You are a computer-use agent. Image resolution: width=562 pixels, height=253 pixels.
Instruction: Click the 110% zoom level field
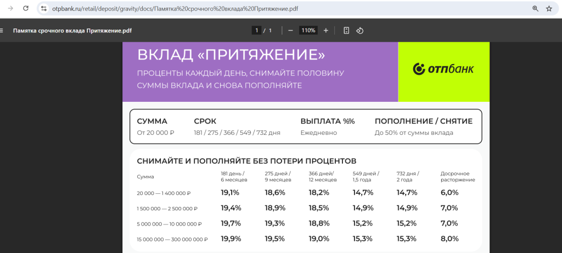coord(308,31)
